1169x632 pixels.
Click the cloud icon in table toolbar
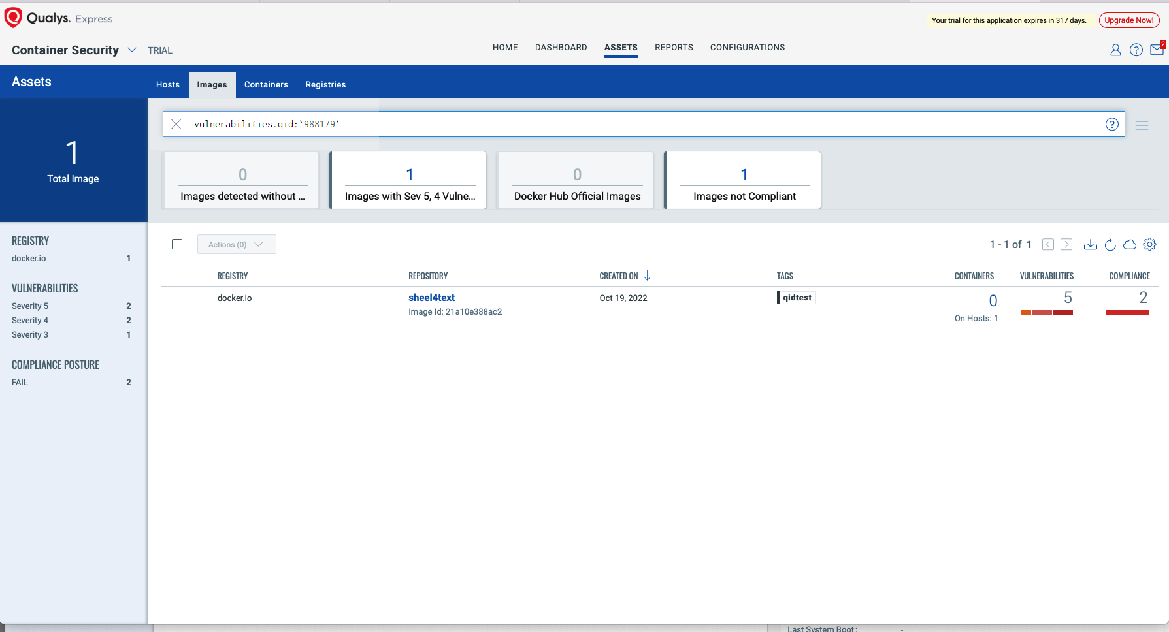1130,245
